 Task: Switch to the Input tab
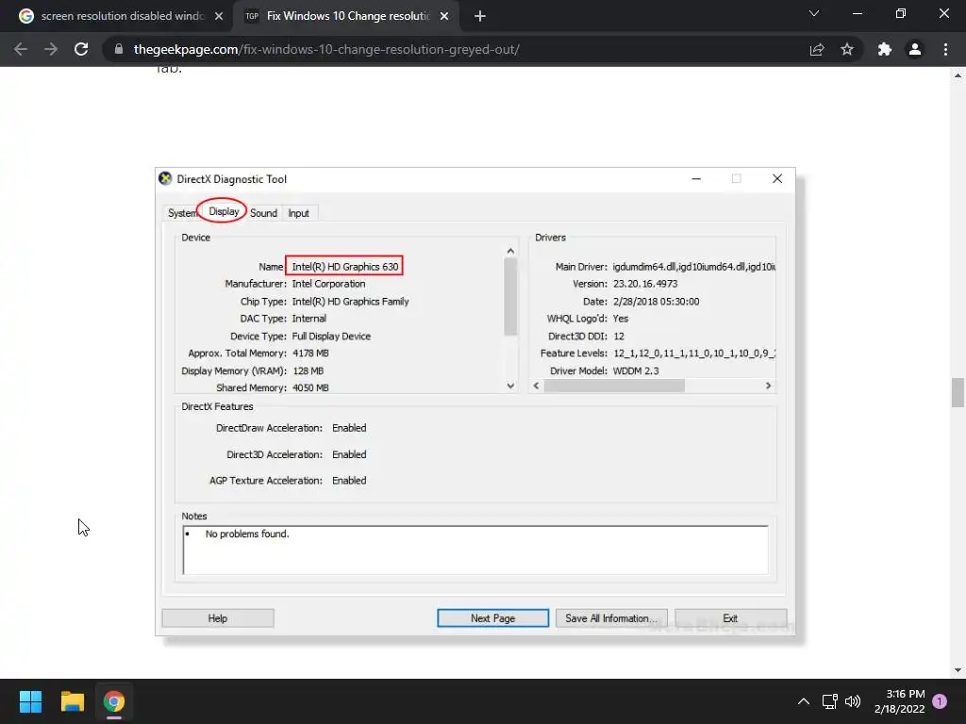pyautogui.click(x=299, y=213)
